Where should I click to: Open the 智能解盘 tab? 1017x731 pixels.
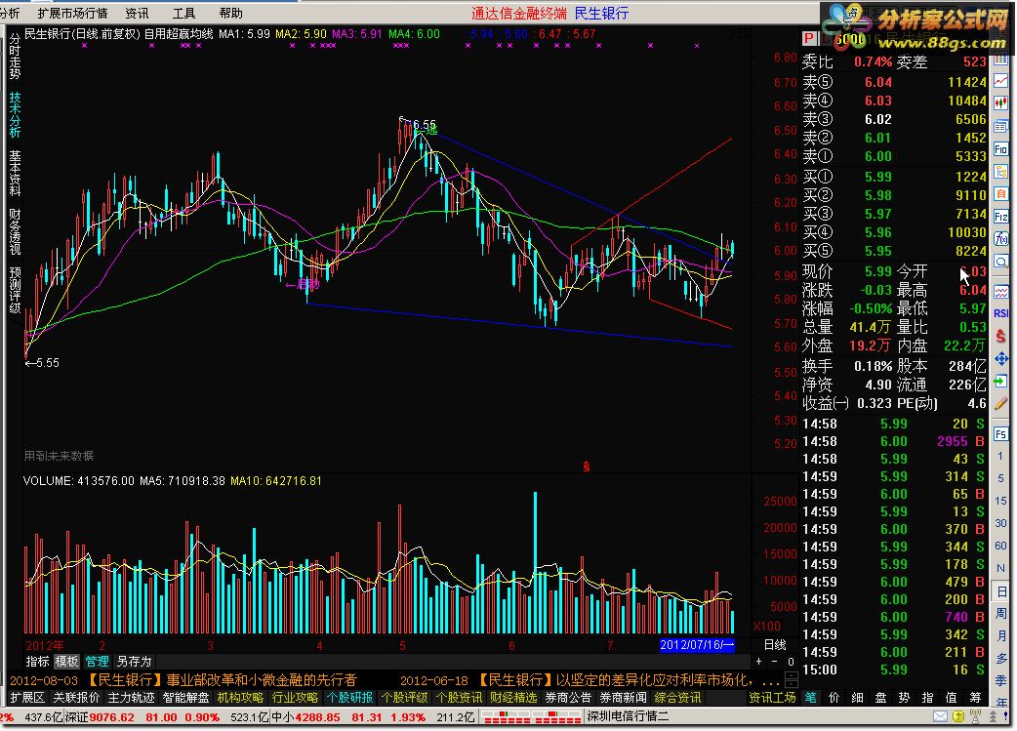pos(185,698)
